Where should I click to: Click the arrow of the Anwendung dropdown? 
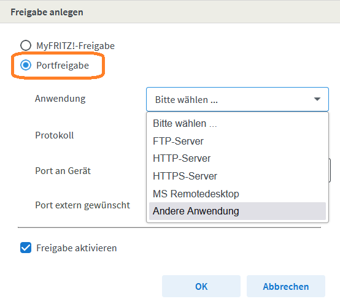[317, 99]
